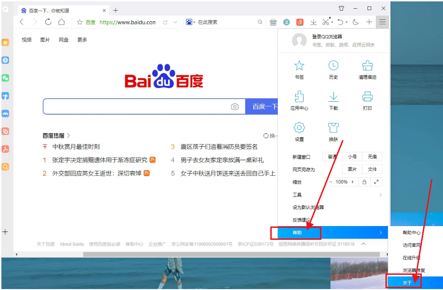Open Bookmarks (书签) in menu panel

[299, 70]
